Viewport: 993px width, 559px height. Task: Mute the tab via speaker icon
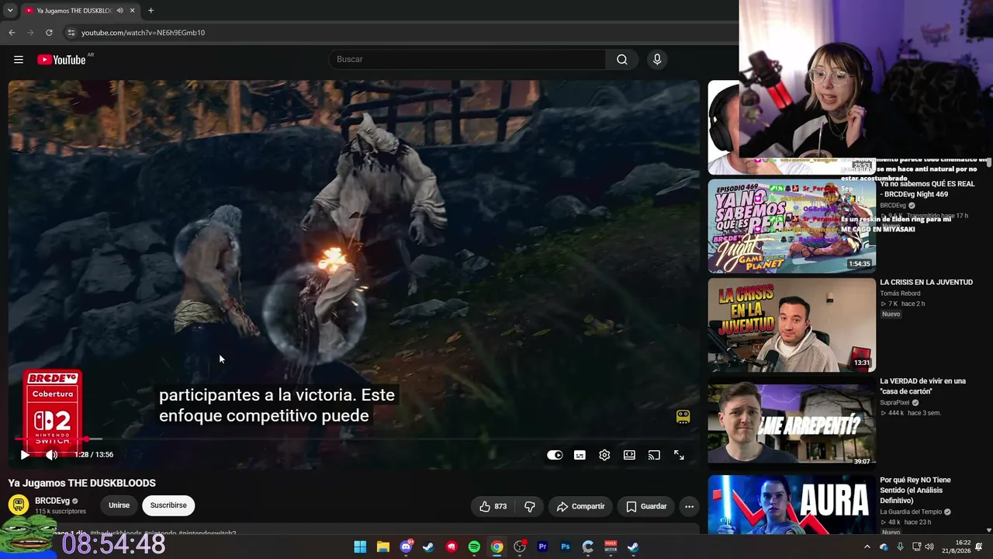(119, 10)
